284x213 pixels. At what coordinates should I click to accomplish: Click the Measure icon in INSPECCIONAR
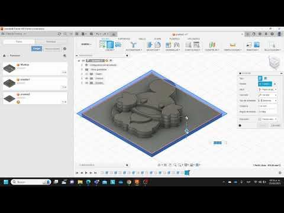coord(233,45)
